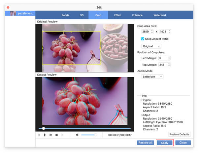Click the crop center crosshair marker
Screen dimensions: 198x153
71,48
